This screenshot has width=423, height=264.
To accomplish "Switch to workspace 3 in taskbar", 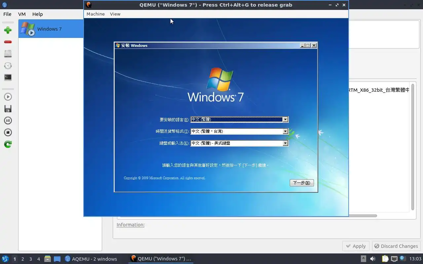I will pos(30,259).
